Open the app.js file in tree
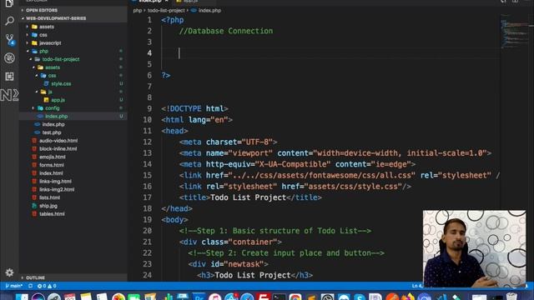The image size is (534, 300). [x=58, y=100]
